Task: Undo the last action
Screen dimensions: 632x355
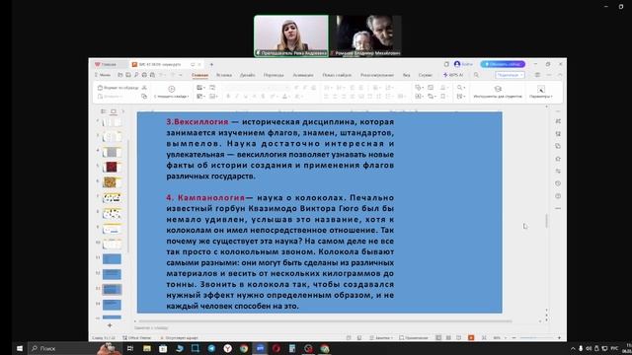Action: tap(161, 75)
